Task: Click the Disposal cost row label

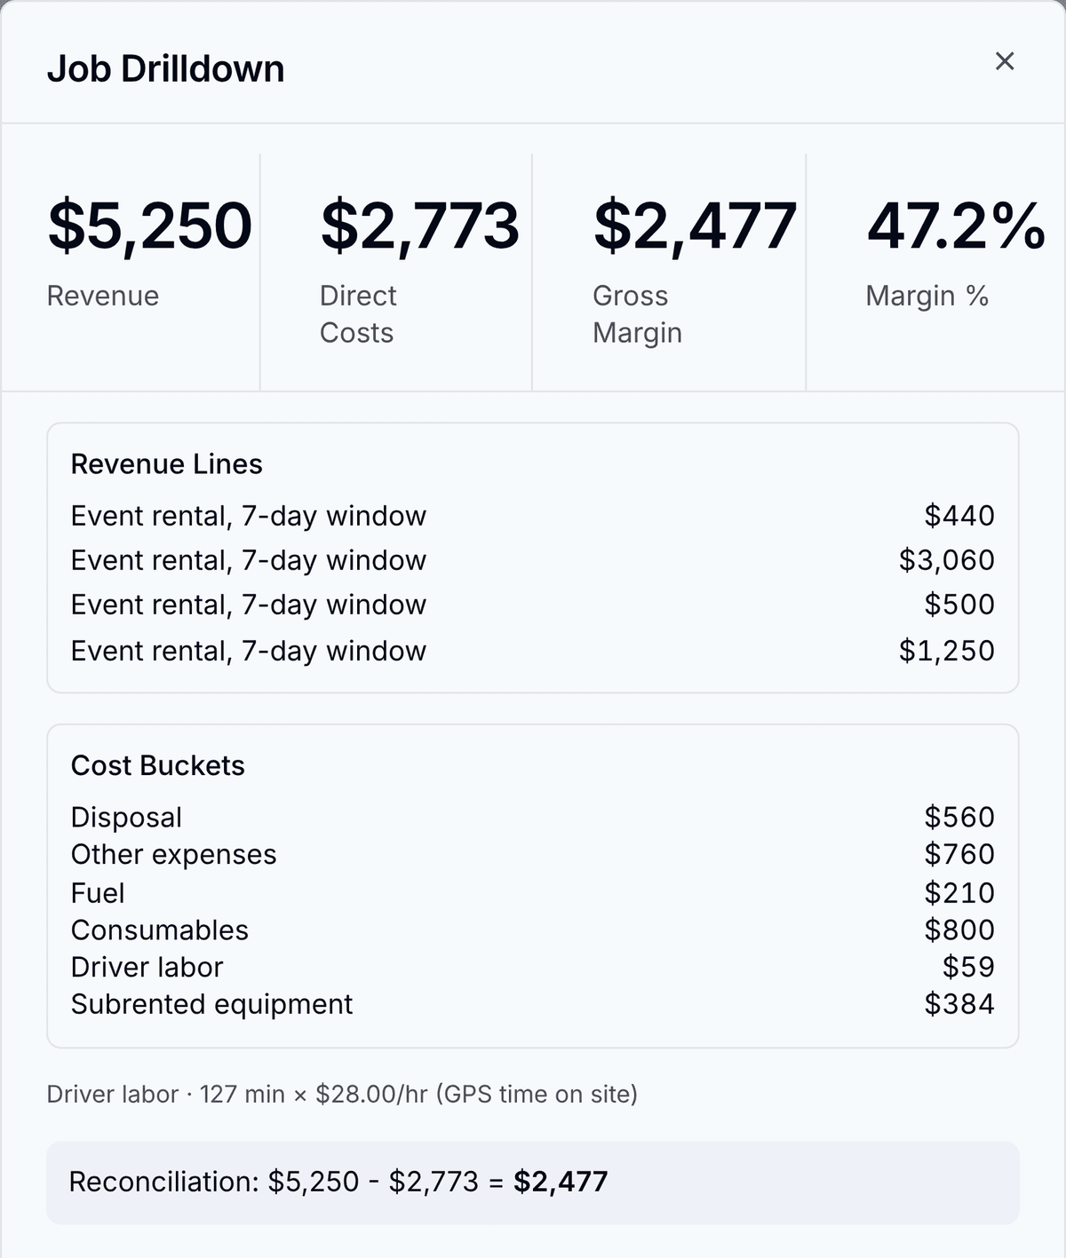Action: pyautogui.click(x=126, y=818)
